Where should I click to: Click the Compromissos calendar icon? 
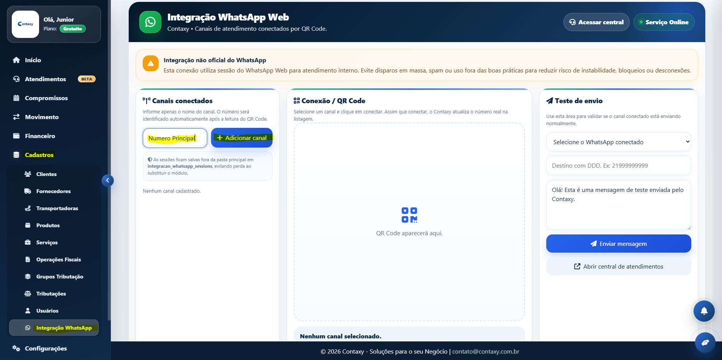[x=16, y=98]
